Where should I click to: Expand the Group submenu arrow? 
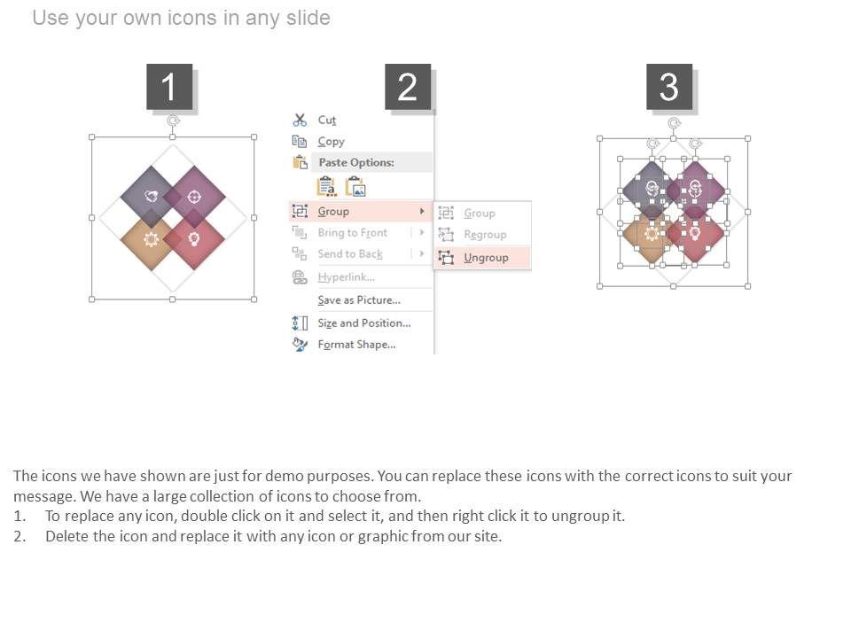click(x=422, y=211)
